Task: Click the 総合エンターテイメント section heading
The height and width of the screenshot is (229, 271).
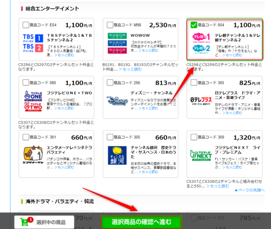Action: pos(53,8)
